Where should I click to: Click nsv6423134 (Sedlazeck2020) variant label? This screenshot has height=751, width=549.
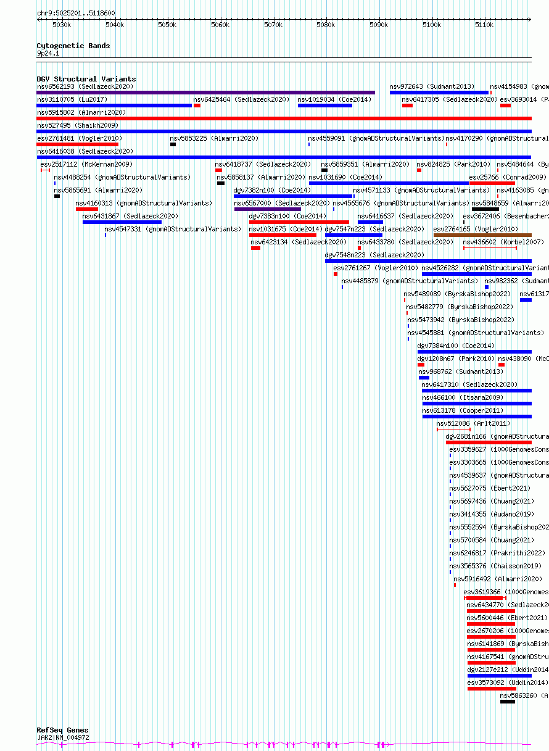299,242
